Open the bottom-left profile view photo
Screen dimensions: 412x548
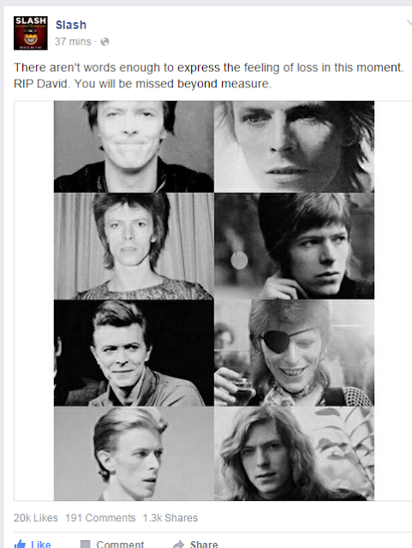tap(134, 454)
